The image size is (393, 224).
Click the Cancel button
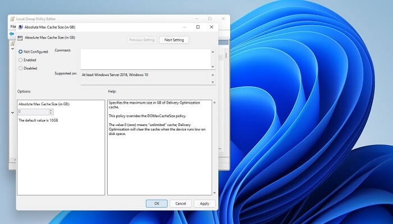pos(180,203)
